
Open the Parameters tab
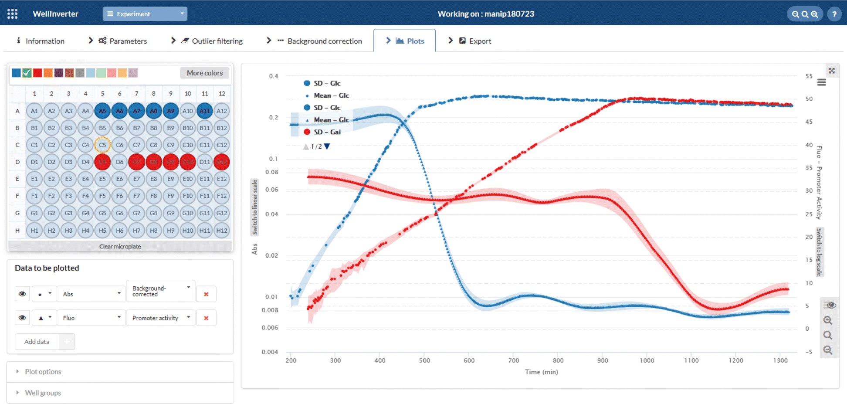click(x=122, y=41)
